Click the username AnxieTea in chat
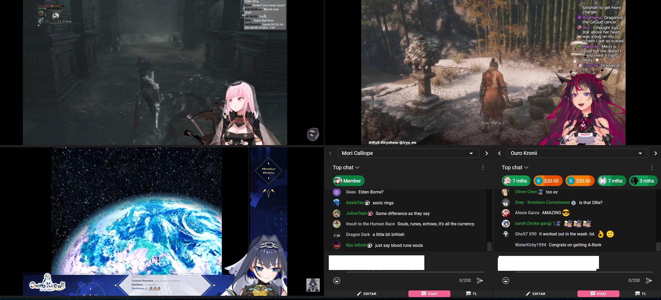This screenshot has width=661, height=300. 355,202
